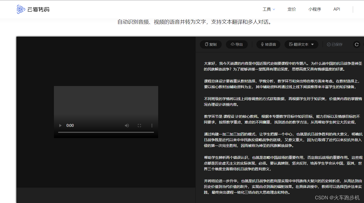Click the refresh icon in toolbar
The image size is (364, 203).
(357, 44)
